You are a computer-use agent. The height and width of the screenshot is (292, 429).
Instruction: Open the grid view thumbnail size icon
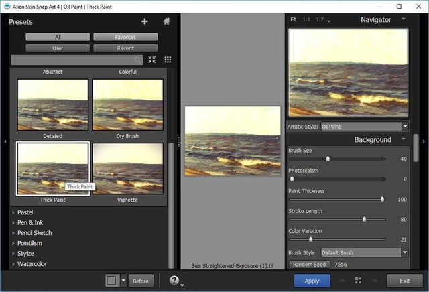click(x=168, y=60)
